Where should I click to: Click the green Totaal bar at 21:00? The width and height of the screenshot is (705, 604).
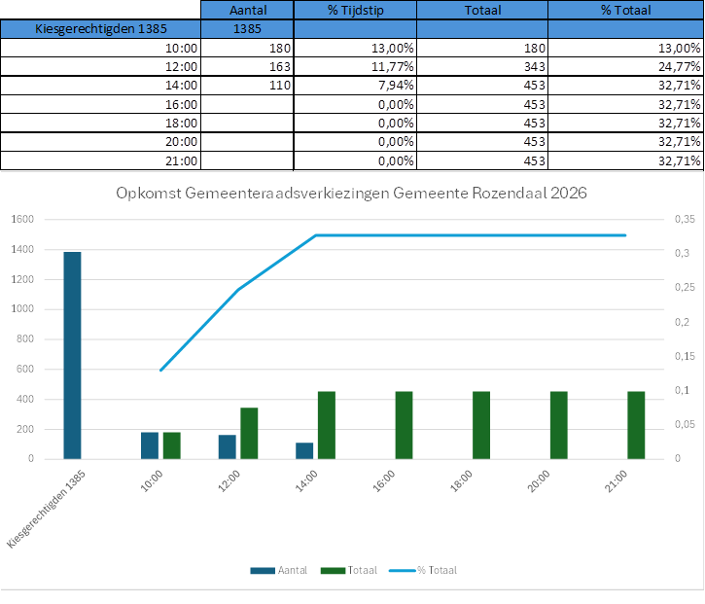point(636,425)
